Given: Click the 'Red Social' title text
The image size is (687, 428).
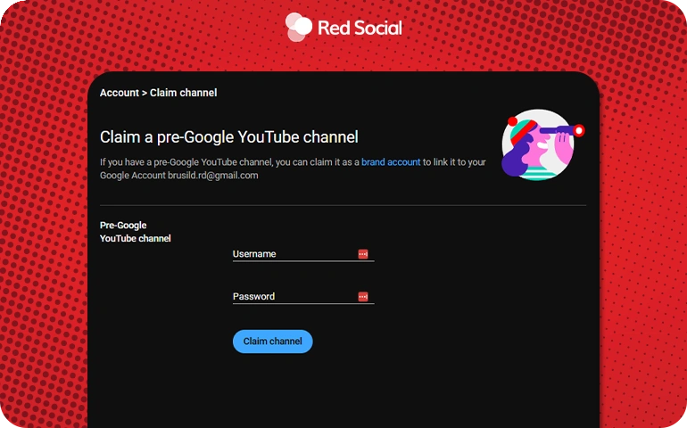Looking at the screenshot, I should (x=360, y=28).
